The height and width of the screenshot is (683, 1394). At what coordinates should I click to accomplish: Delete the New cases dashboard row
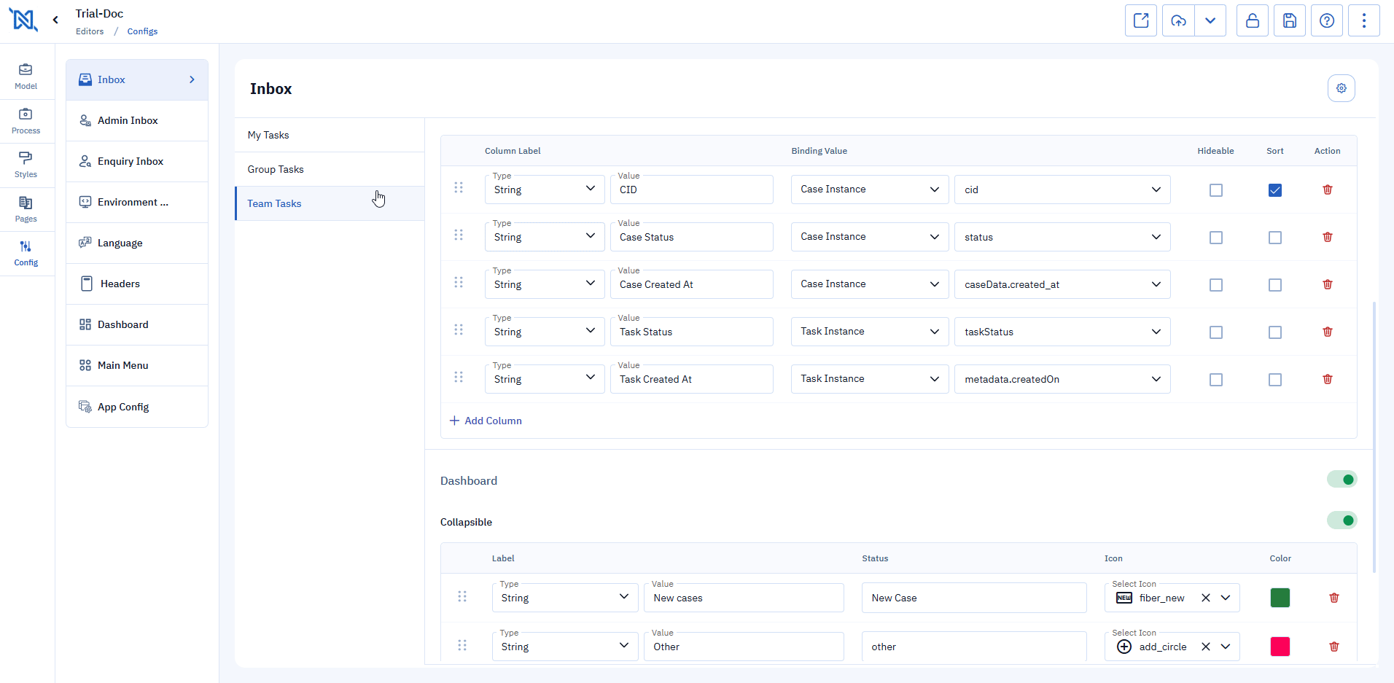(1334, 598)
